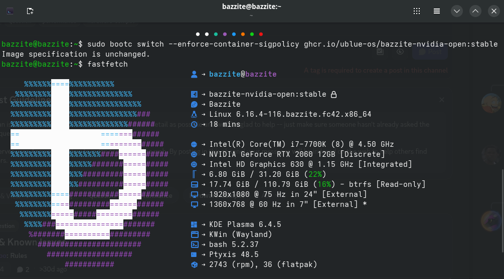The image size is (504, 279).
Task: Click the blue color dot
Action: click(x=234, y=34)
